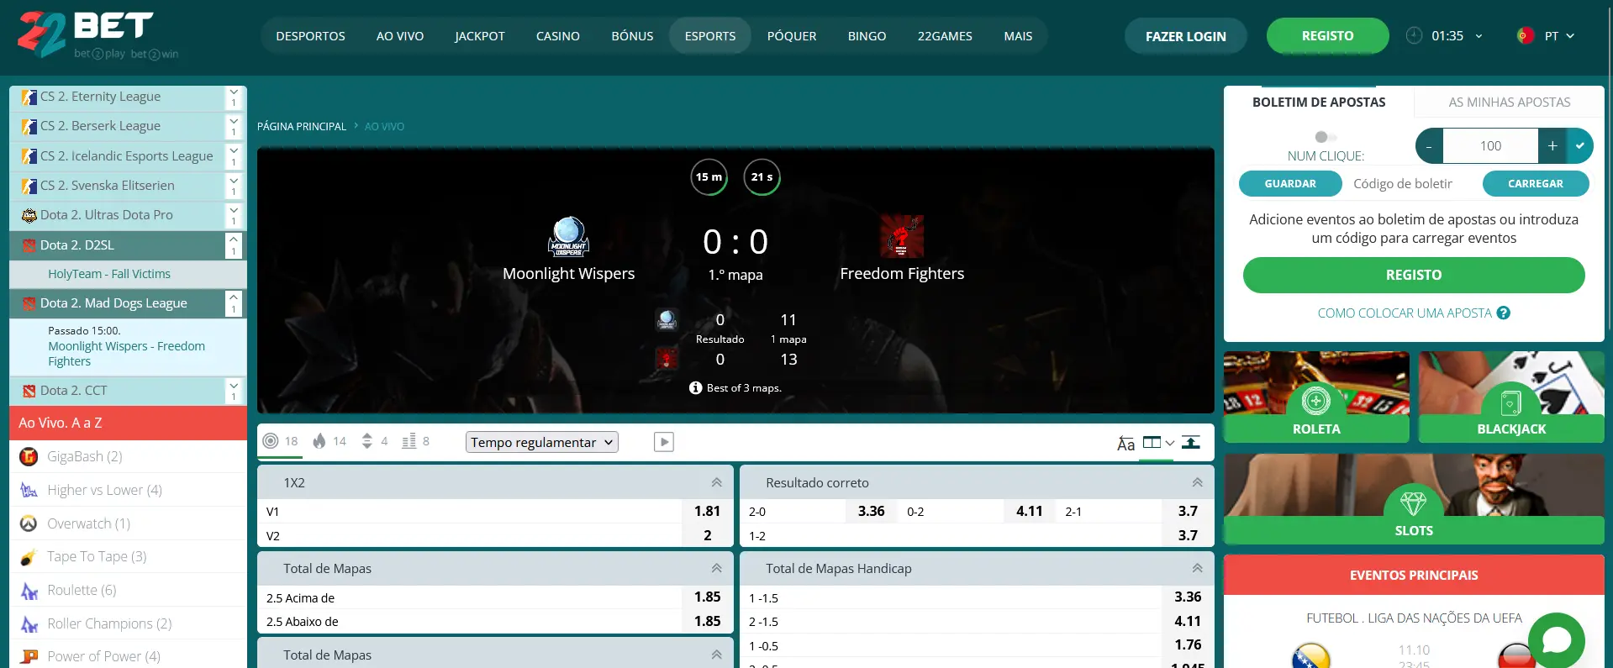Click the header REGISTO button

point(1328,36)
